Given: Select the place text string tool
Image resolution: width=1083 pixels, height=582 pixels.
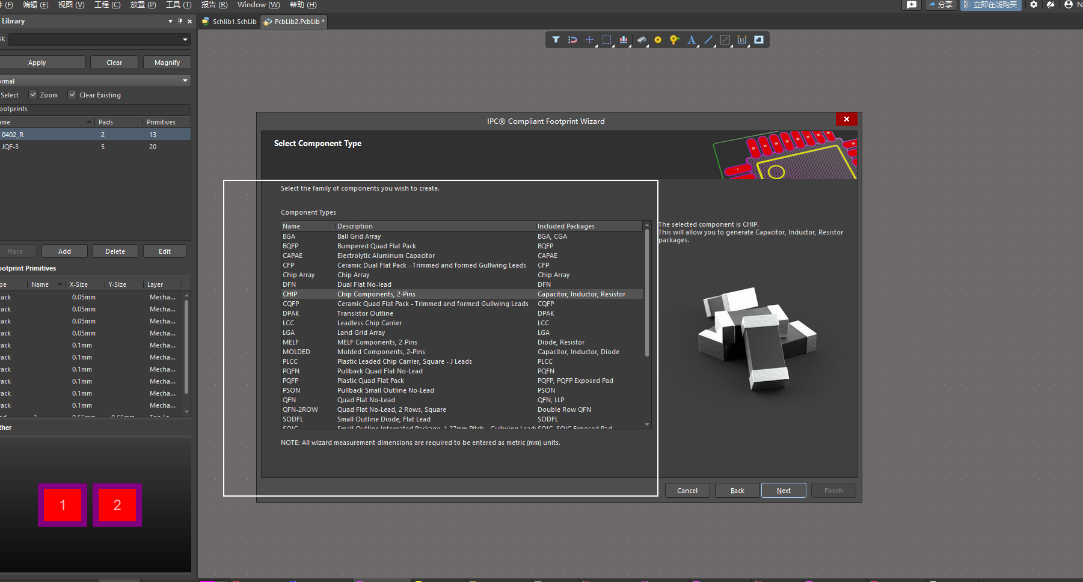Looking at the screenshot, I should coord(692,40).
